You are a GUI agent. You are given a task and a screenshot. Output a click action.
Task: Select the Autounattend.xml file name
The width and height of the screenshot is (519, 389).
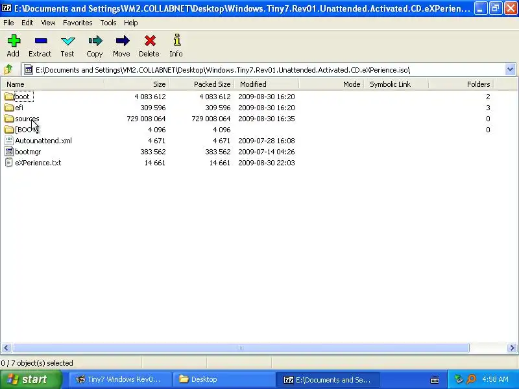pyautogui.click(x=43, y=141)
